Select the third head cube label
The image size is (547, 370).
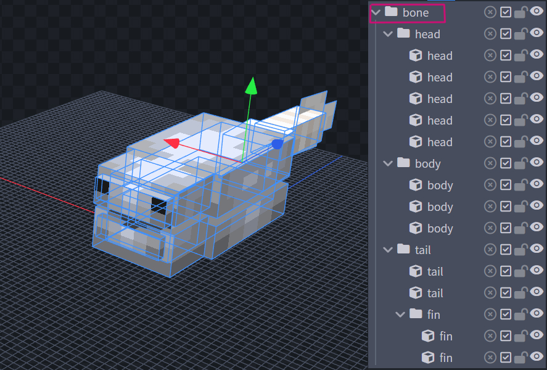440,99
